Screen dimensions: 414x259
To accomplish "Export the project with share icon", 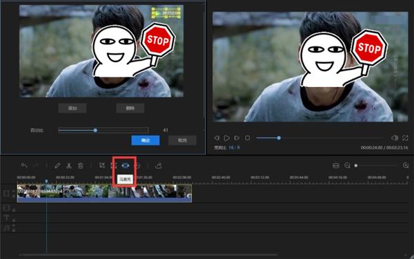I will click(x=159, y=166).
